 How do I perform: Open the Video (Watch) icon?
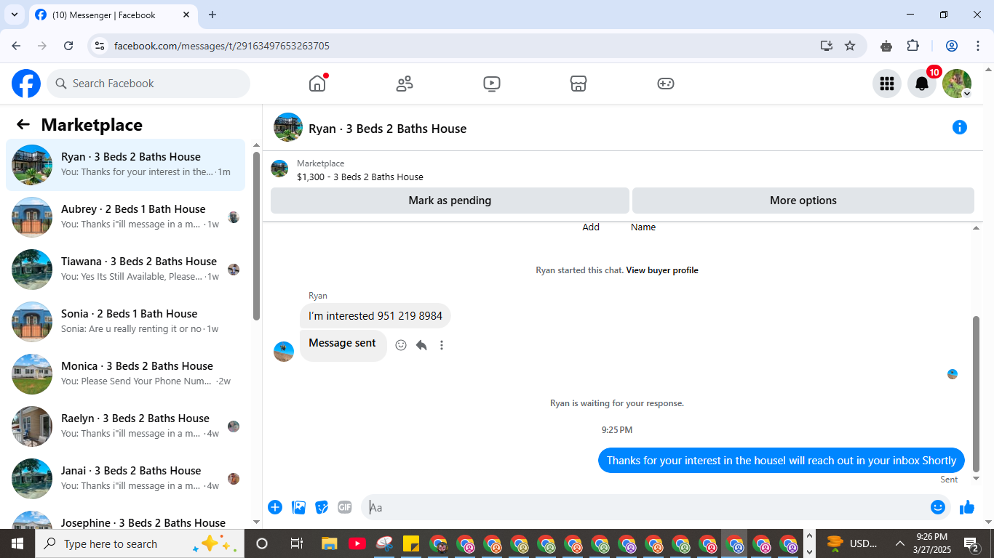(492, 84)
